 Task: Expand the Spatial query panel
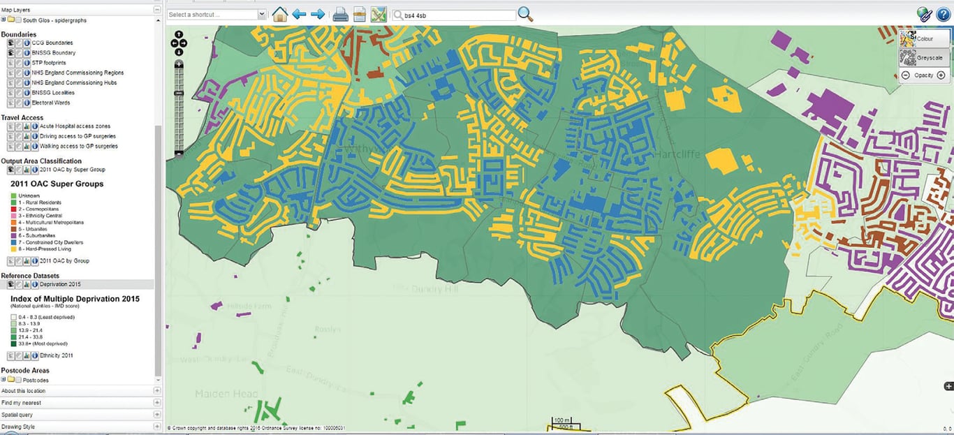tap(156, 415)
